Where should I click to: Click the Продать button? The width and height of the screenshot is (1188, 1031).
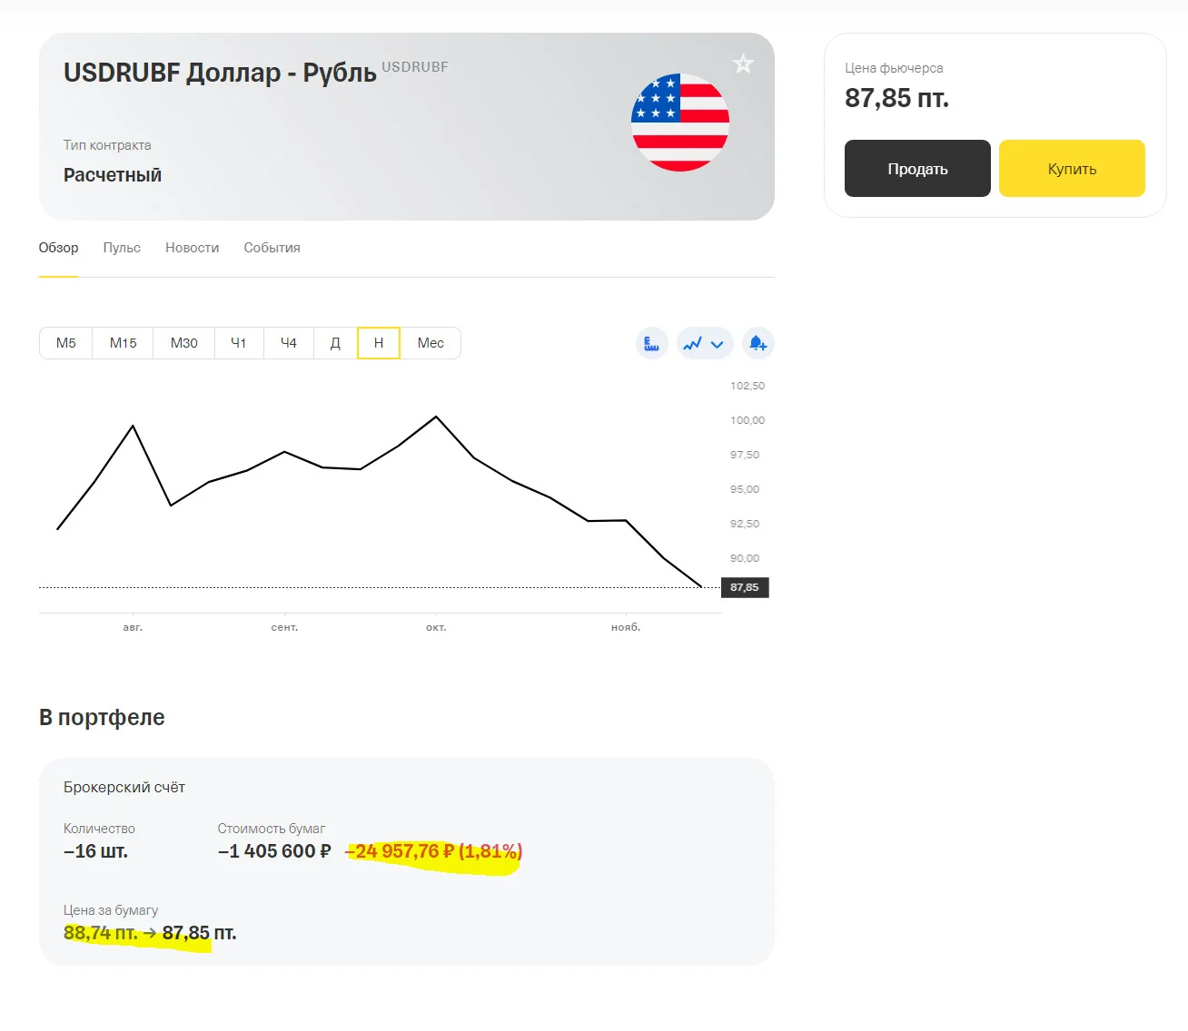917,168
